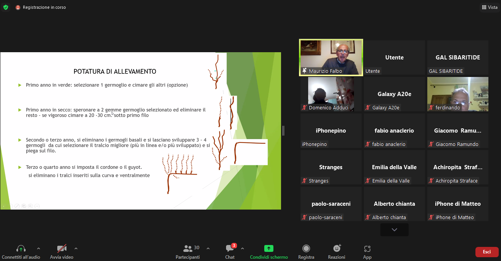Toggle Avvia video camera on
The image size is (501, 261).
pos(62,248)
